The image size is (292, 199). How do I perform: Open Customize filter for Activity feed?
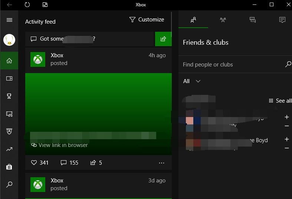(x=147, y=20)
